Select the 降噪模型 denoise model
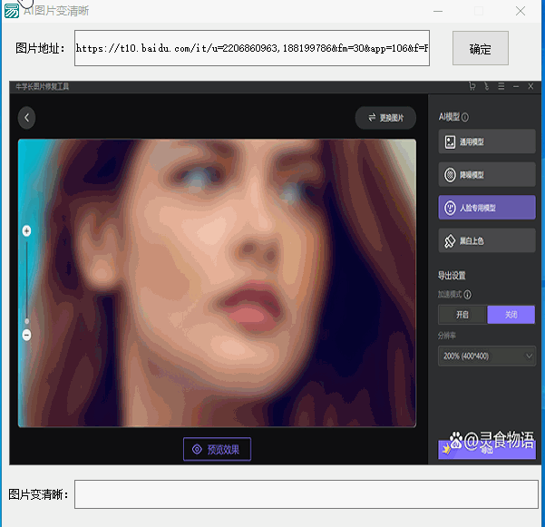This screenshot has width=545, height=527. [486, 175]
